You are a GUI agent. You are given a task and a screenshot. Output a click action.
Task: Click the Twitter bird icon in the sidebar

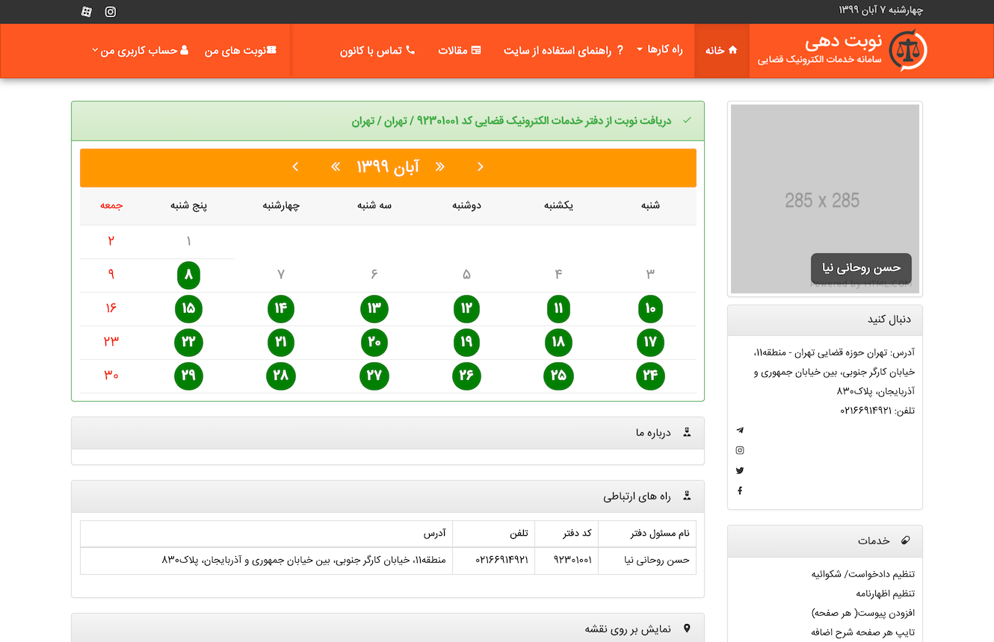740,470
